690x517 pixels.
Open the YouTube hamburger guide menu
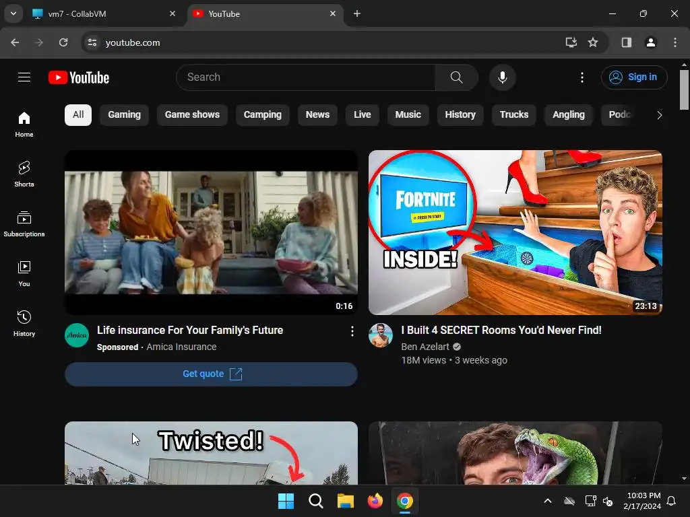(x=24, y=77)
